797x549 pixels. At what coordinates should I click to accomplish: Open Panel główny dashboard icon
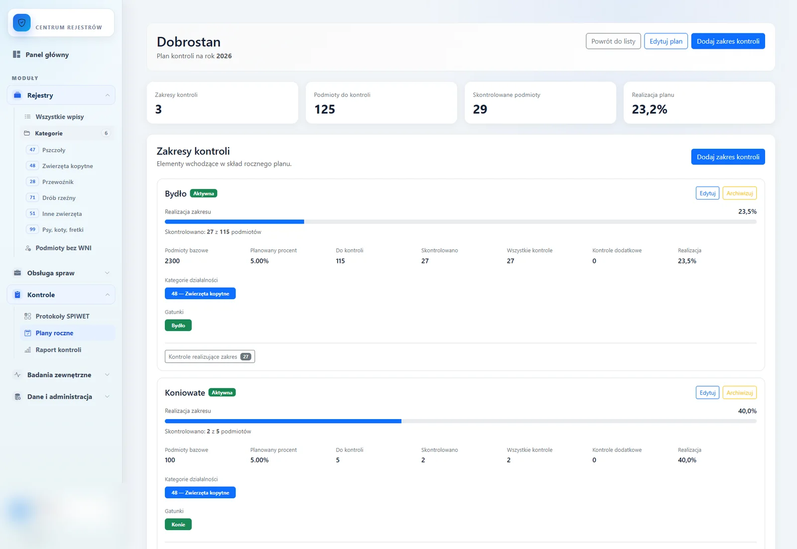click(x=16, y=54)
